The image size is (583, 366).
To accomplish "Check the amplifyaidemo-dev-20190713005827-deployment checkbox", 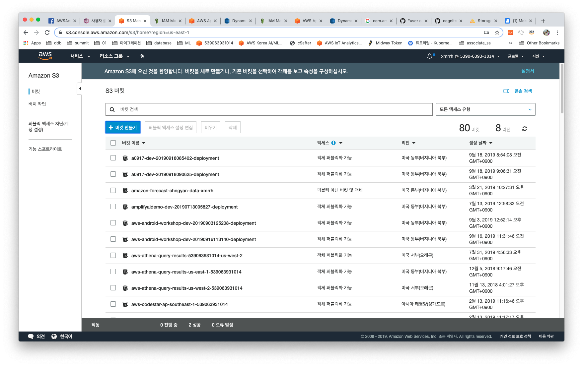I will 113,207.
